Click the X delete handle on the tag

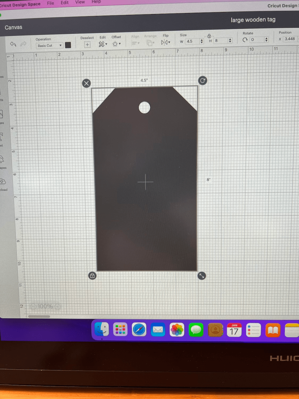coord(86,83)
